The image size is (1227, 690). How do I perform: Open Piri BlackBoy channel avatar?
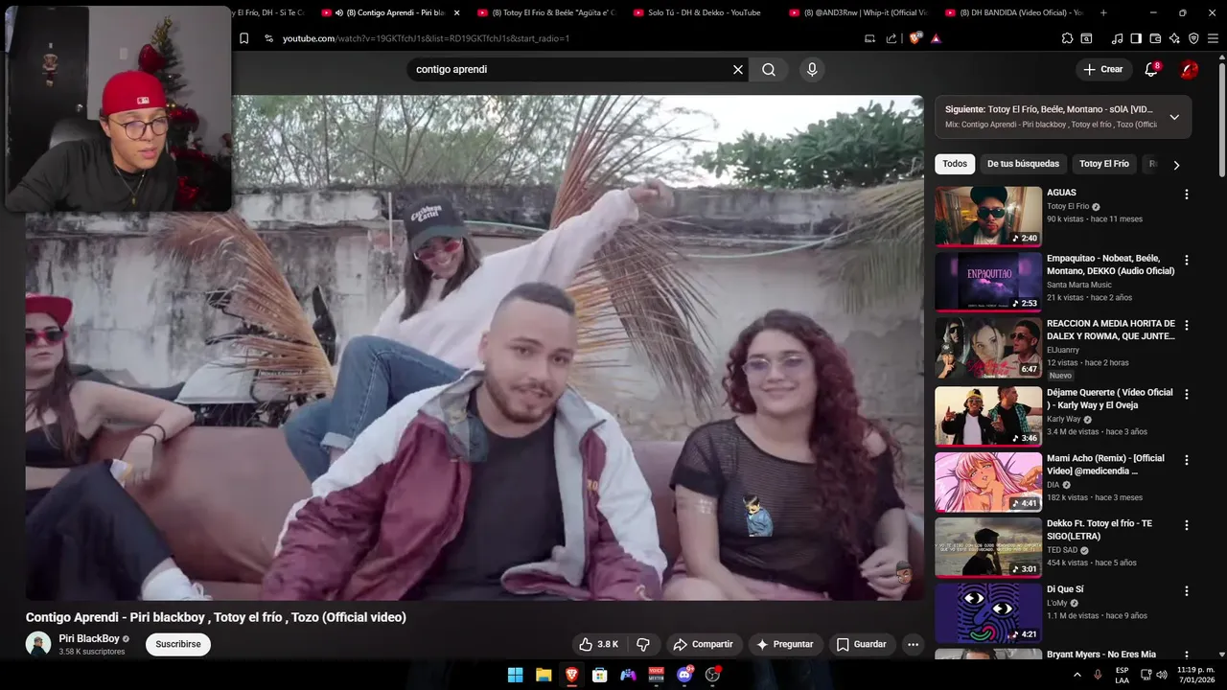click(x=38, y=644)
